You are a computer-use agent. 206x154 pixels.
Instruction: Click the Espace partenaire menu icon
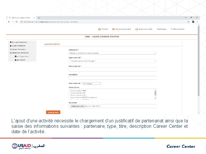pyautogui.click(x=113, y=29)
